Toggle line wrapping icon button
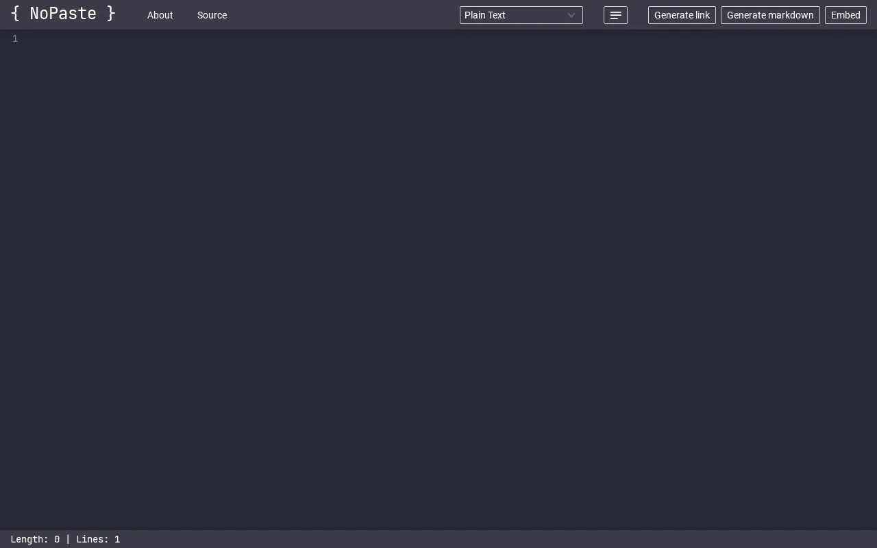 (615, 15)
